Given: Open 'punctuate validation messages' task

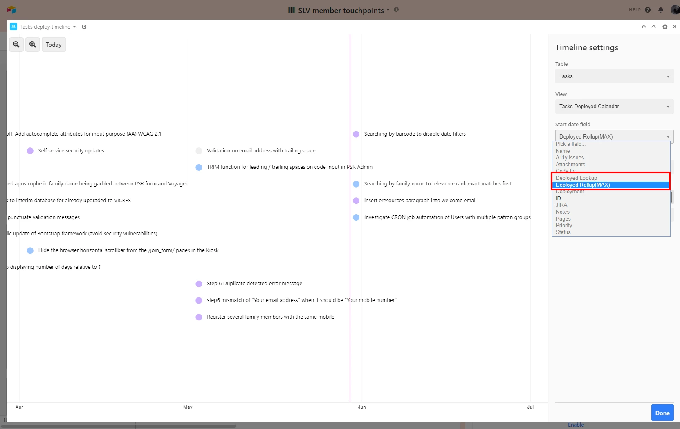Looking at the screenshot, I should [43, 217].
